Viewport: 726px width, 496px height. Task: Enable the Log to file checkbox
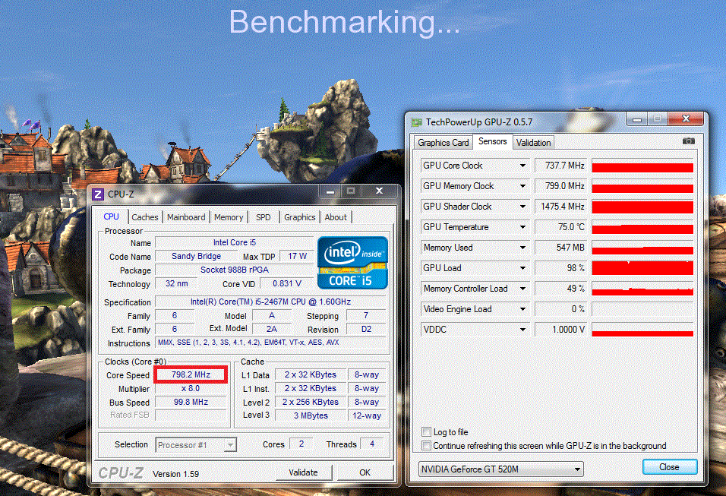(427, 432)
